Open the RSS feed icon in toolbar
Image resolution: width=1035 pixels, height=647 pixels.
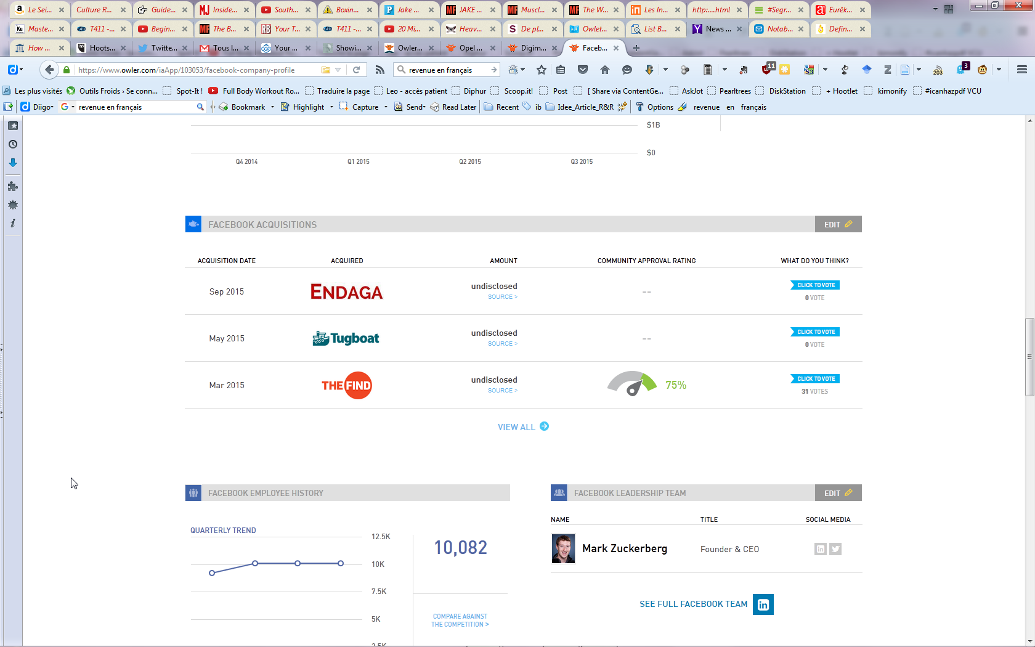(x=380, y=70)
